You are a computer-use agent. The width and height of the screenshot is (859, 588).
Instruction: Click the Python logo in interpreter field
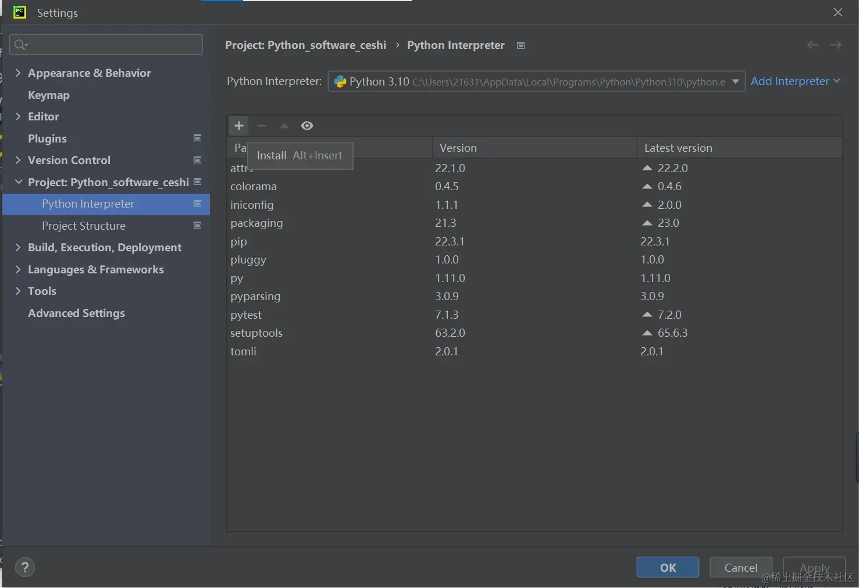click(x=340, y=82)
